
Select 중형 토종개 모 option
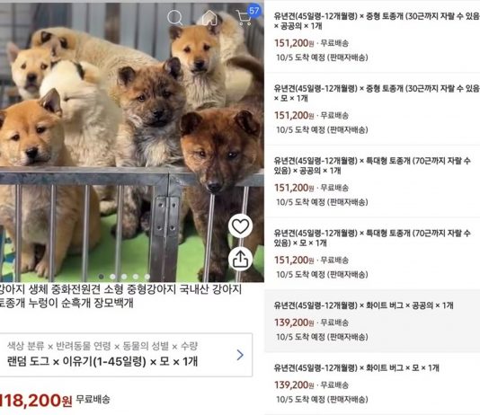[372, 109]
